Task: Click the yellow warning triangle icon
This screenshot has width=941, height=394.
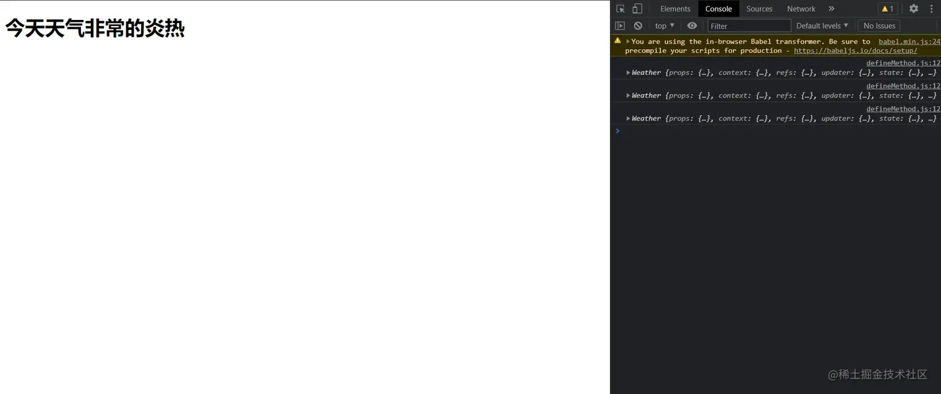Action: (617, 40)
